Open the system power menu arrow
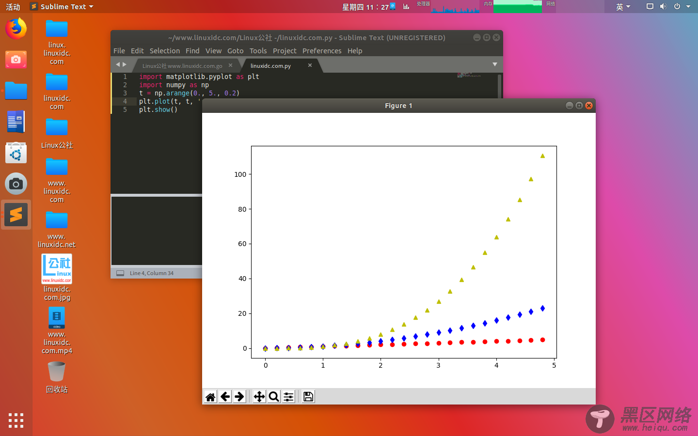Screen dimensions: 698x436 click(688, 6)
